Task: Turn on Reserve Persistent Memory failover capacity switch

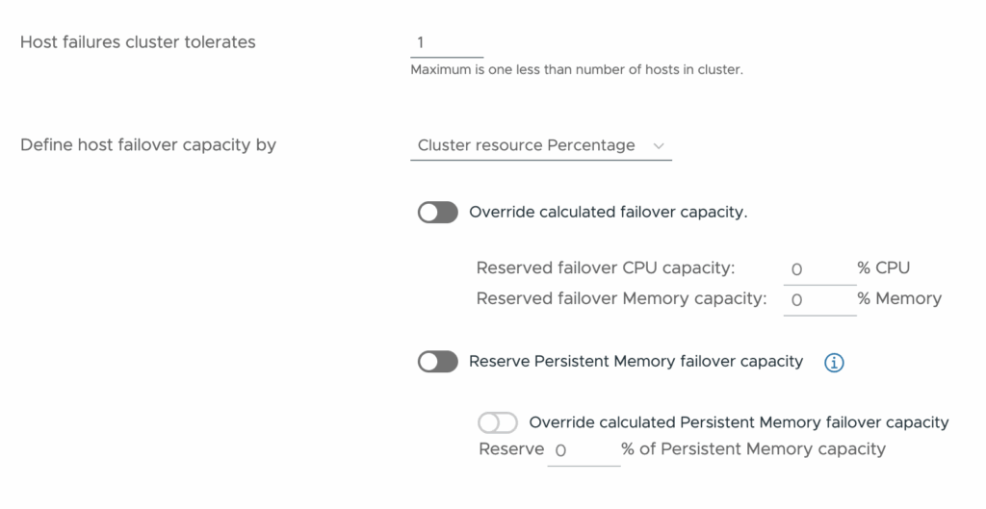Action: point(437,362)
